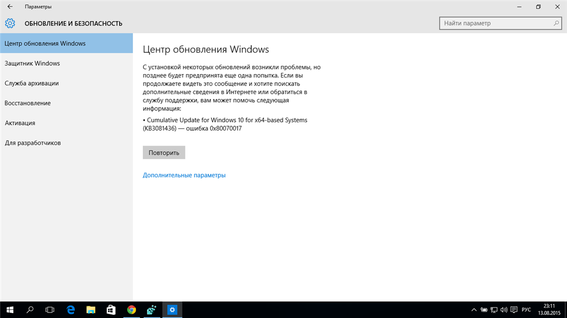Open Windows Store from the taskbar
Viewport: 567px width, 318px height.
(111, 310)
